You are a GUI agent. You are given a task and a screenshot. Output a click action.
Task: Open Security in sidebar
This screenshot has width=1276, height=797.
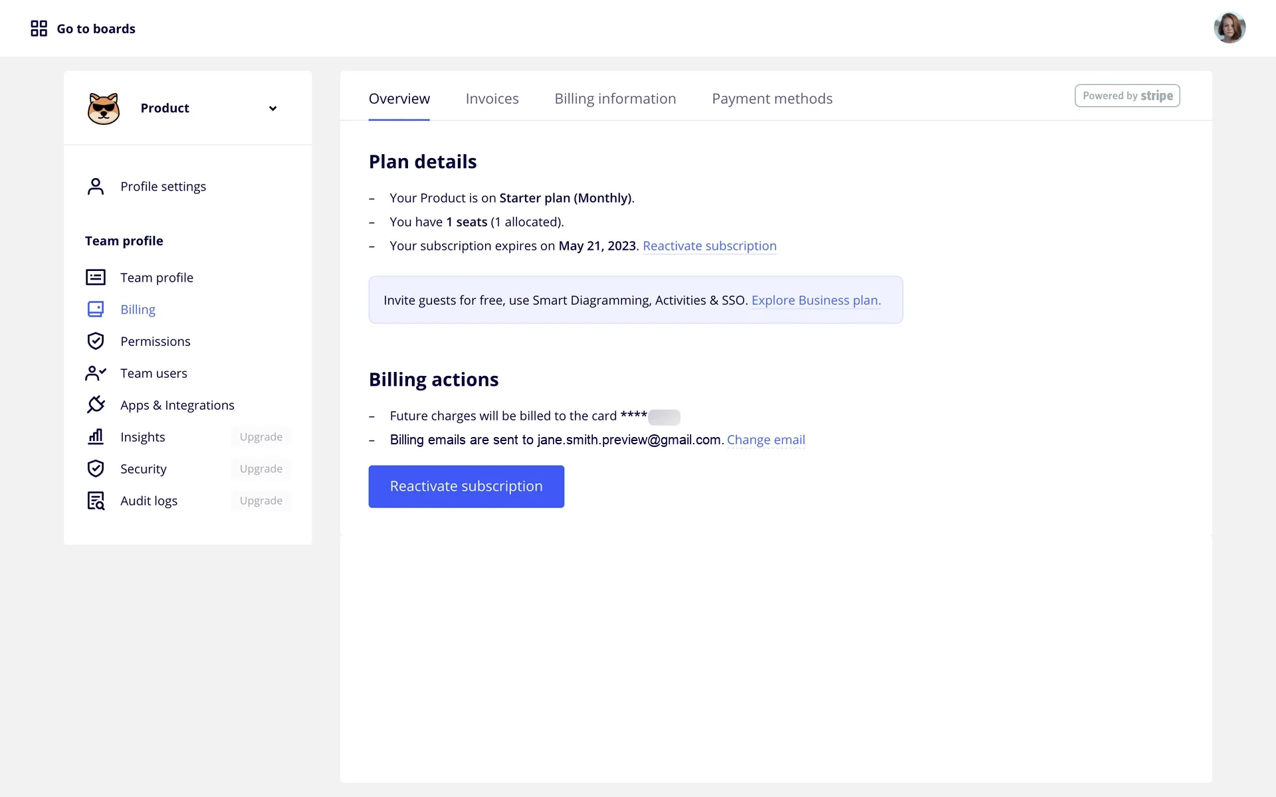tap(144, 469)
